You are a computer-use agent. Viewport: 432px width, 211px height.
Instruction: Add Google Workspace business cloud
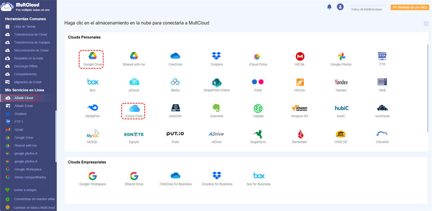[x=93, y=179]
